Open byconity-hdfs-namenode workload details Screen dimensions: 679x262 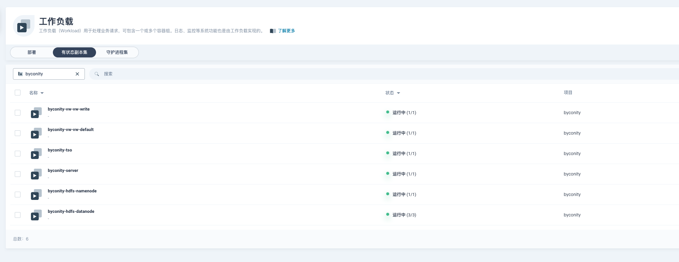(72, 191)
